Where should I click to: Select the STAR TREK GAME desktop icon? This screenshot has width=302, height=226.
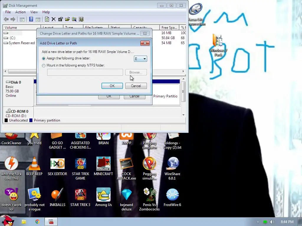pos(80,169)
